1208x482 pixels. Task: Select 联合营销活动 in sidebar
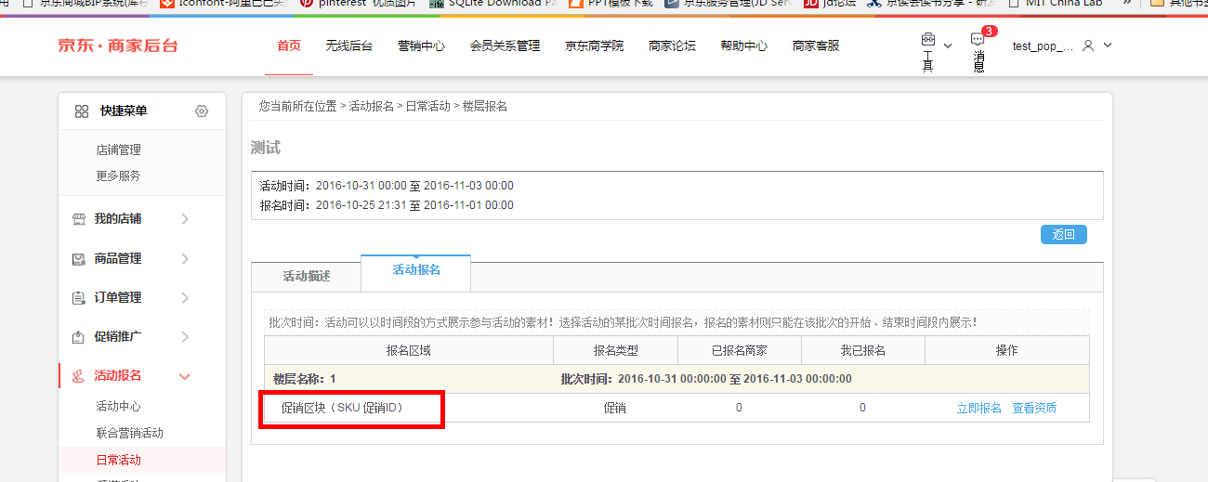[129, 433]
